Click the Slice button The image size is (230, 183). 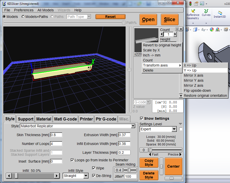point(169,19)
